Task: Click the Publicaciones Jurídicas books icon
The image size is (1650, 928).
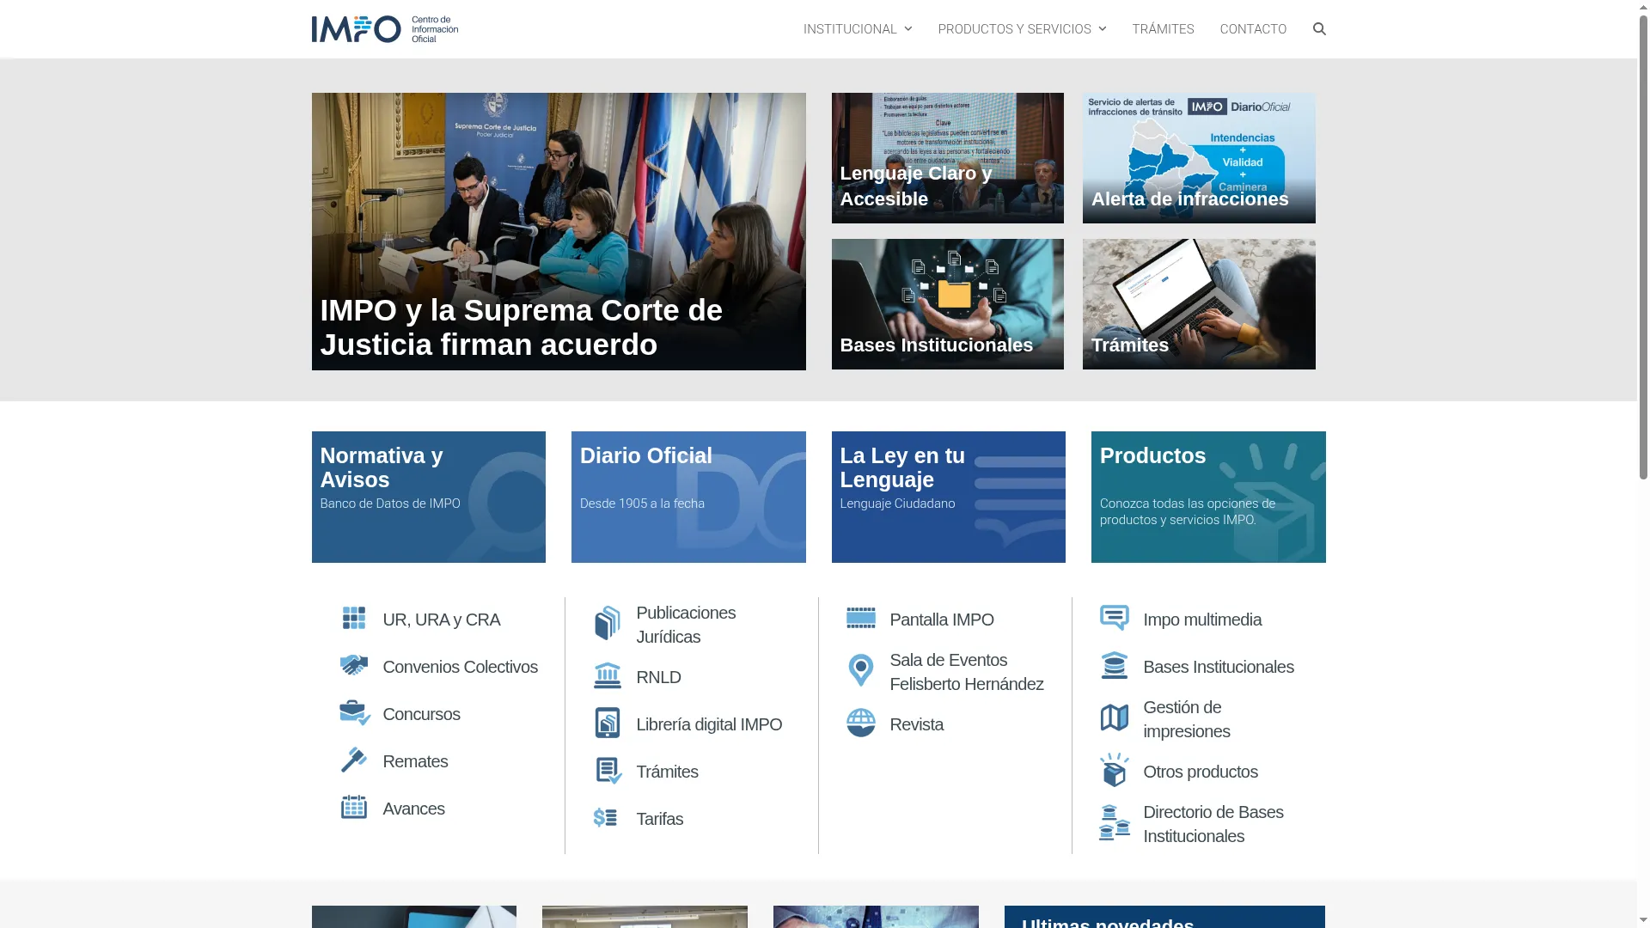Action: click(x=608, y=623)
